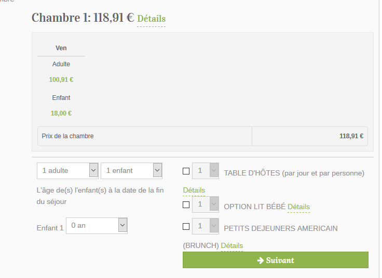Click the arrow icon on Suivant button
The height and width of the screenshot is (278, 382).
(261, 260)
